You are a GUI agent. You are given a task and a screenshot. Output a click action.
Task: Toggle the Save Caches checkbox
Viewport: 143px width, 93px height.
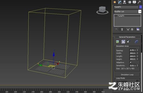(137, 81)
